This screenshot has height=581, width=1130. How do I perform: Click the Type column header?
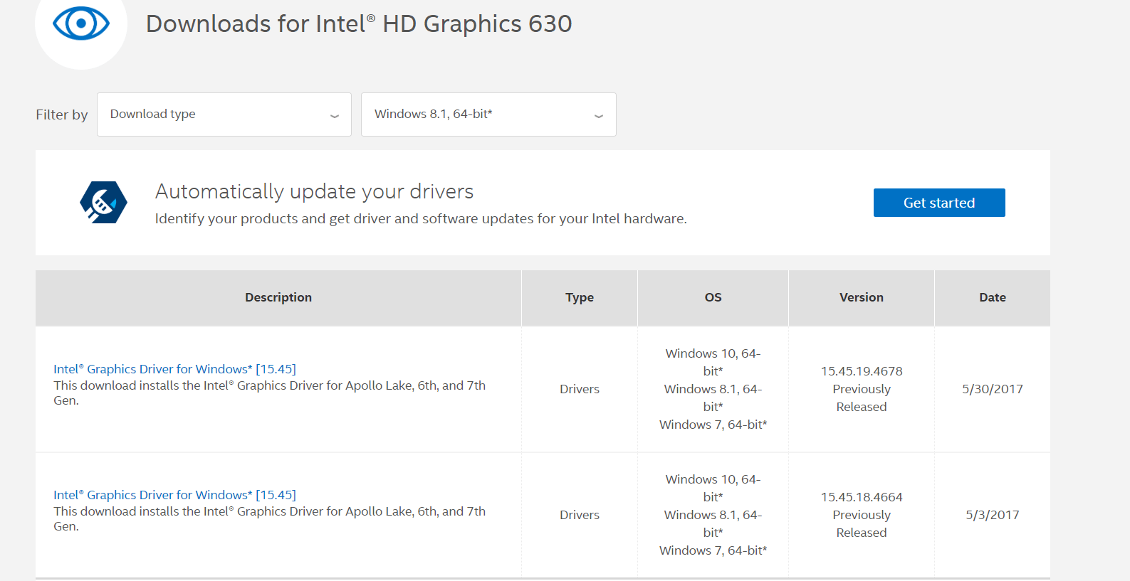coord(579,297)
